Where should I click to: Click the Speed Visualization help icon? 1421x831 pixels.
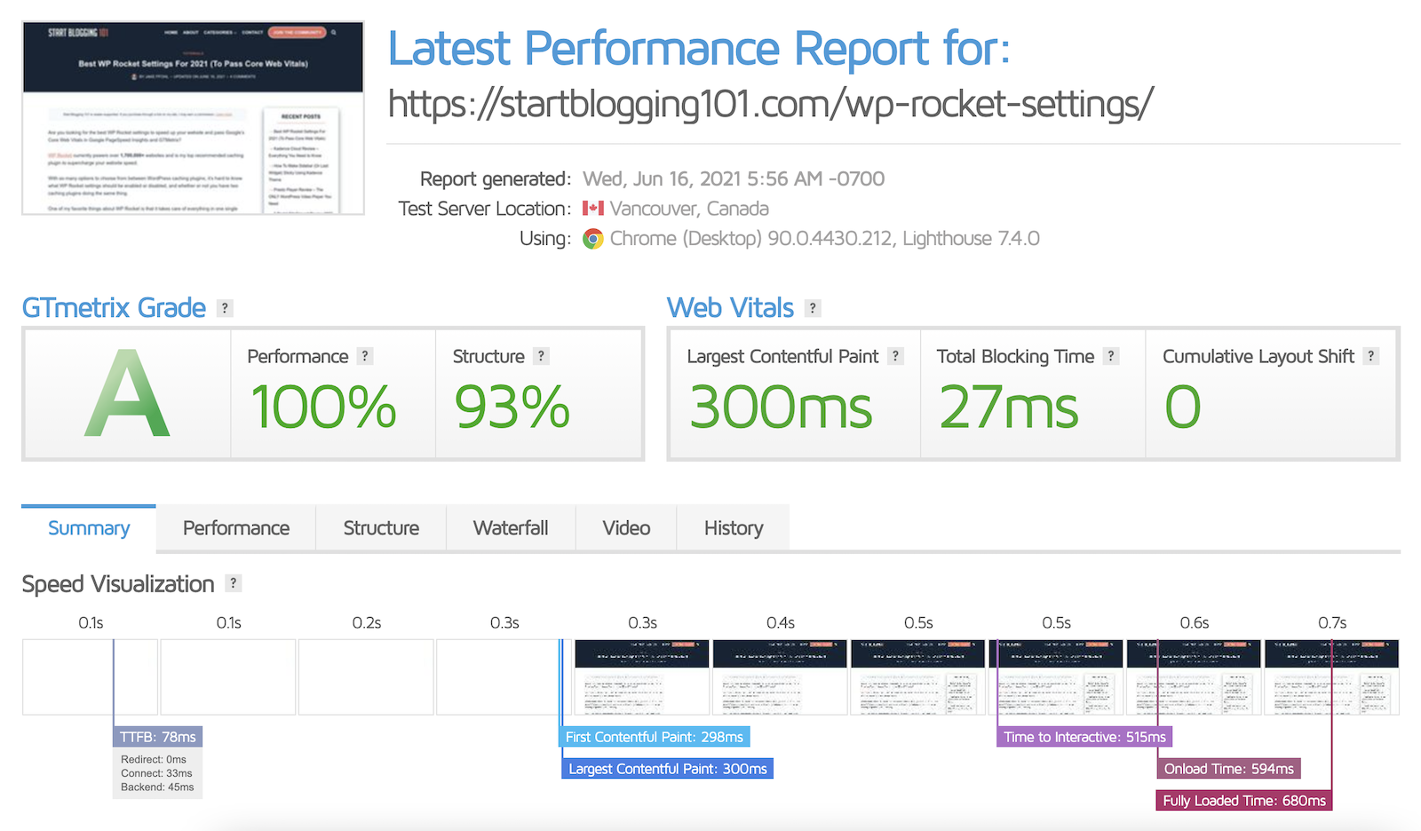click(x=234, y=583)
